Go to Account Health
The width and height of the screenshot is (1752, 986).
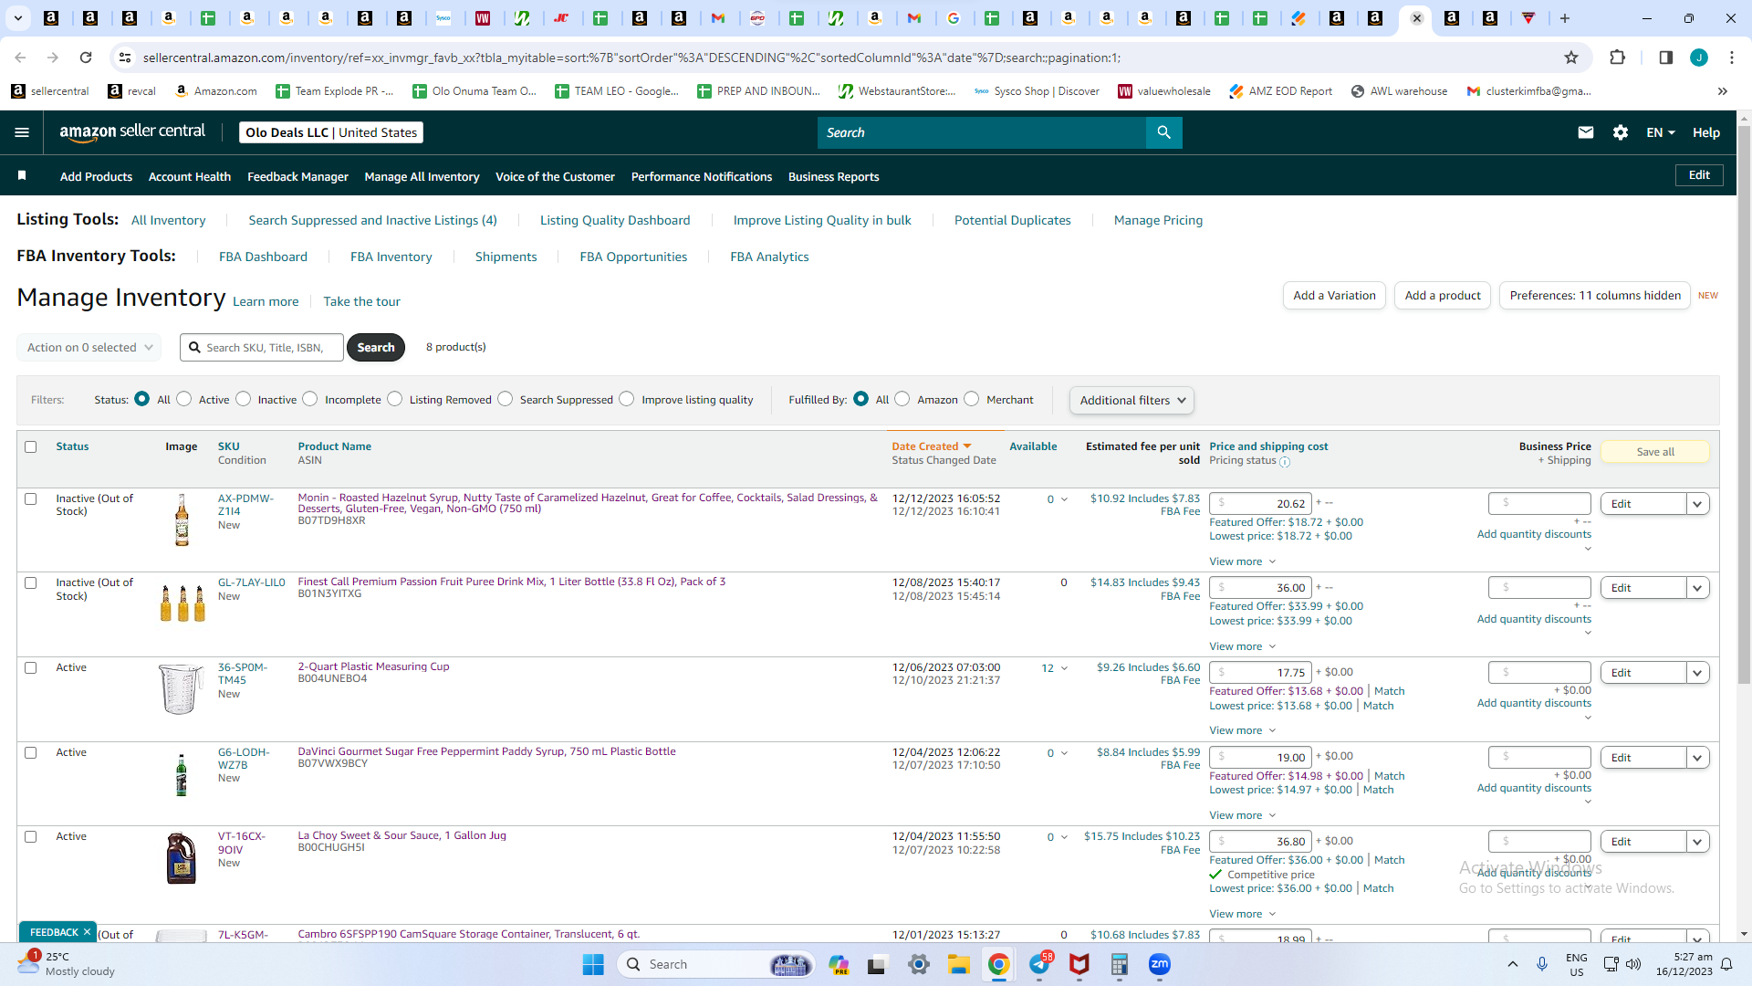(190, 176)
